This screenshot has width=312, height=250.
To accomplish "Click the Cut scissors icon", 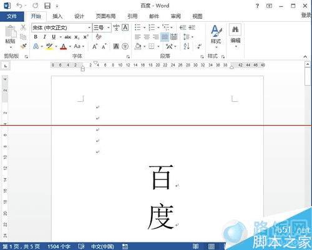I will [x=23, y=27].
